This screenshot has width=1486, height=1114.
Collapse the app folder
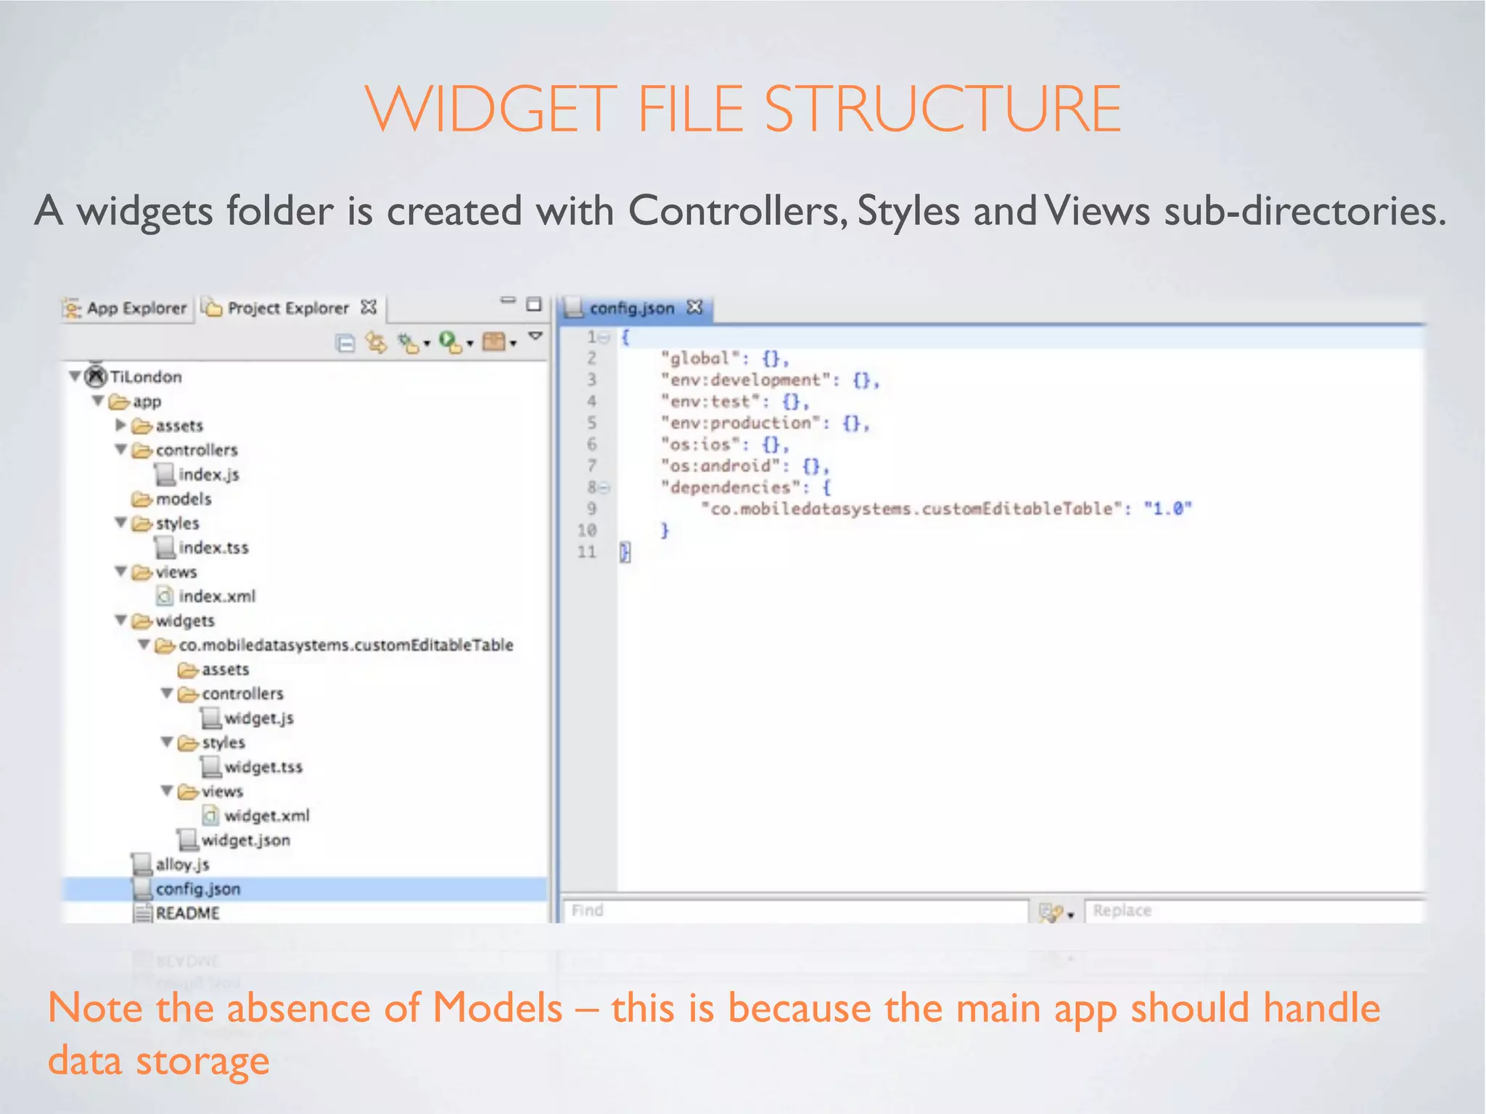98,401
